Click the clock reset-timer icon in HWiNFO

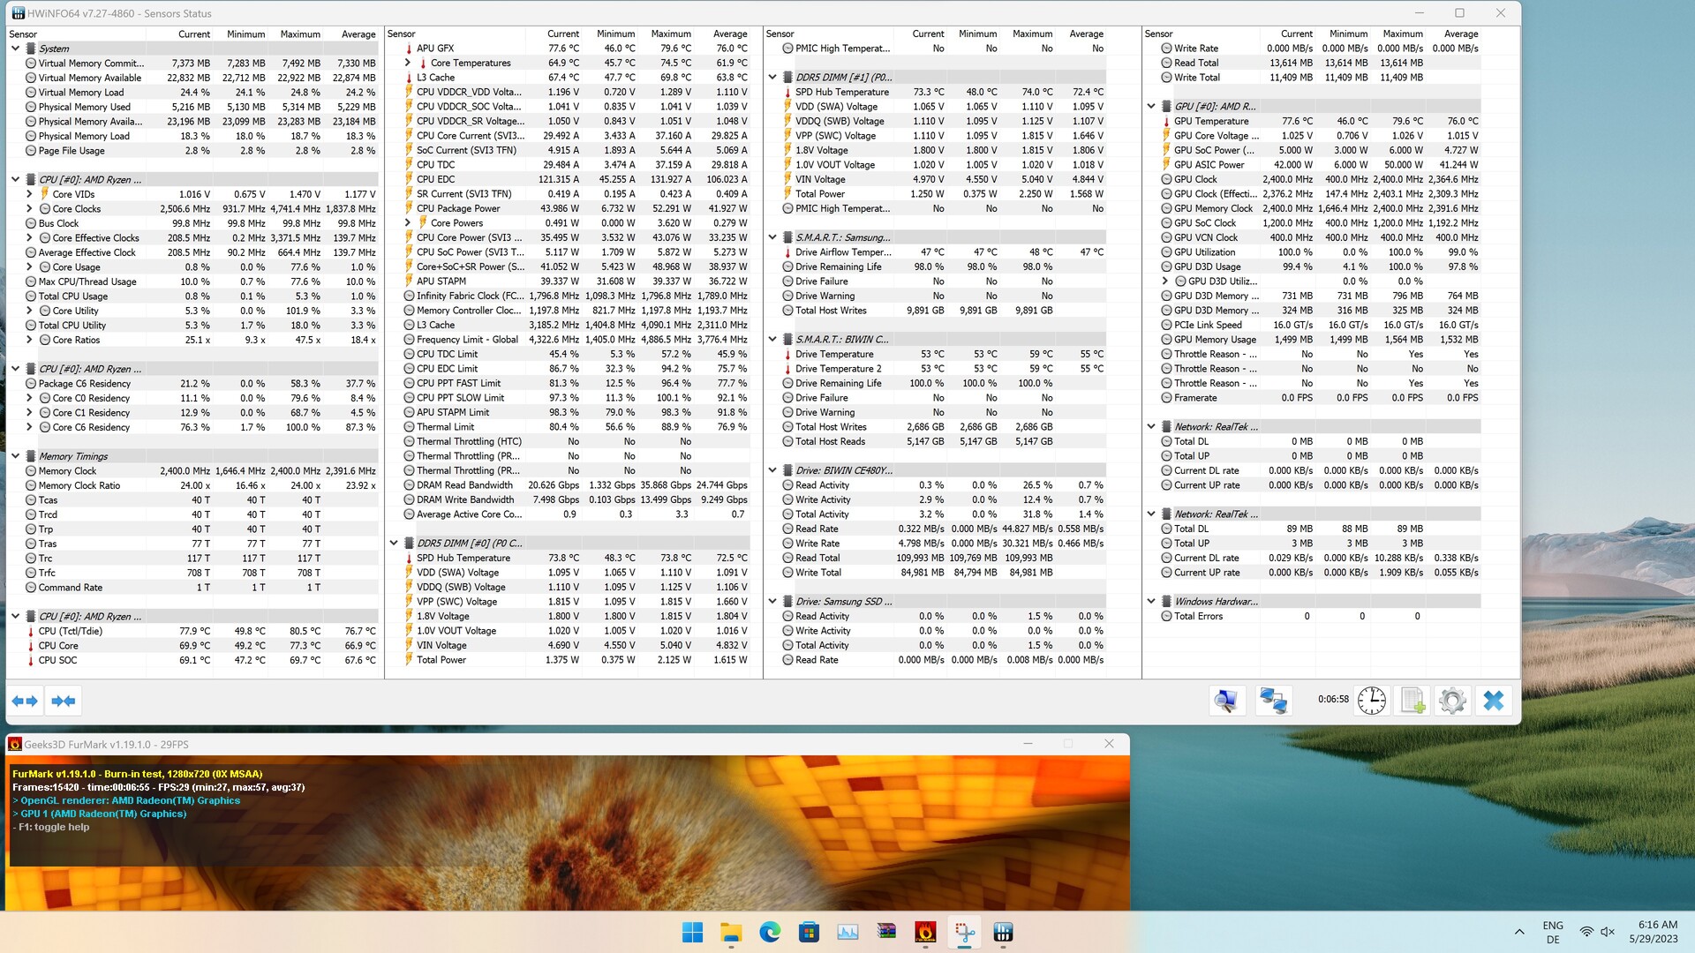(x=1372, y=701)
